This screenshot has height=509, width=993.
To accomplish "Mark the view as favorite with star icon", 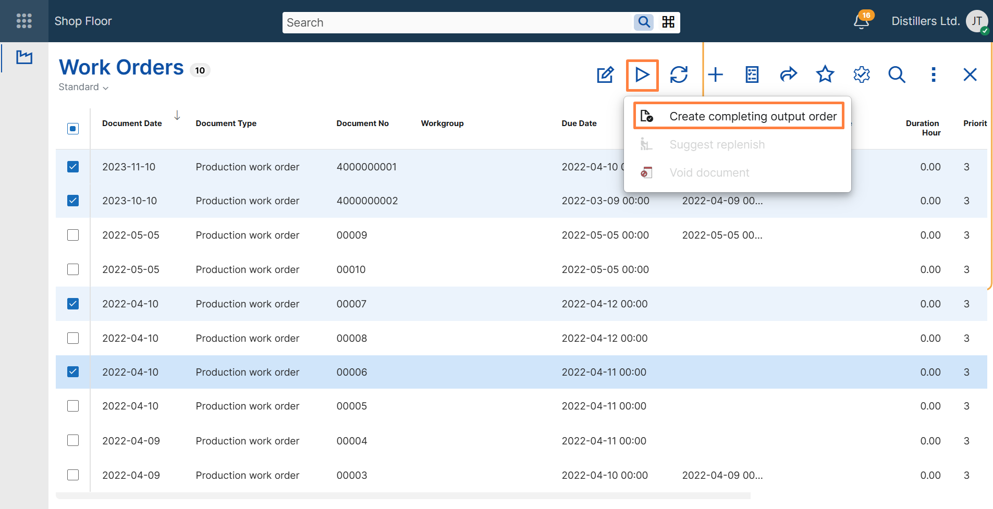I will click(824, 75).
